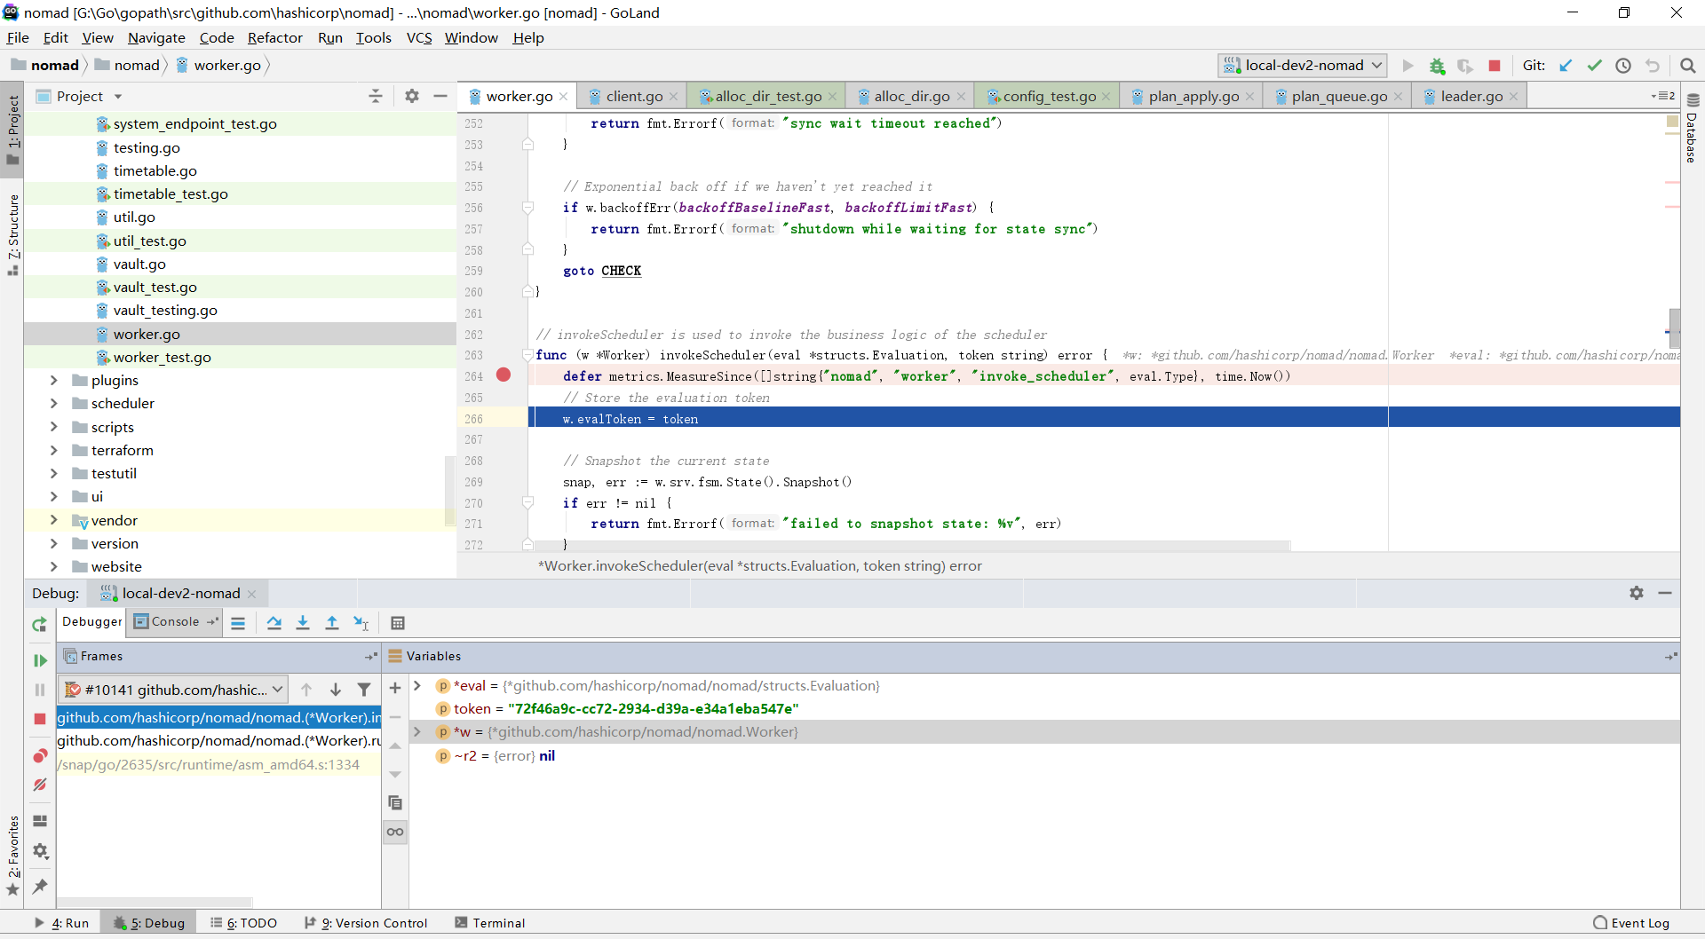The width and height of the screenshot is (1705, 939).
Task: Close leader.go tab
Action: click(x=1514, y=97)
